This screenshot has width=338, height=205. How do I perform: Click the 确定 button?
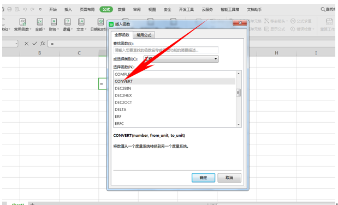coord(203,178)
